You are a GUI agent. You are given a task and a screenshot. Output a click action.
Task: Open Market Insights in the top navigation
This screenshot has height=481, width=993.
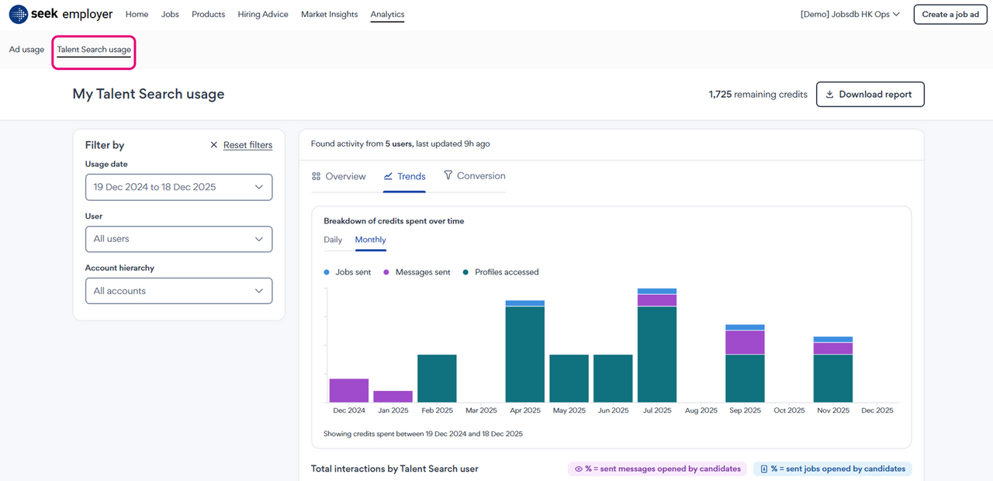pyautogui.click(x=329, y=14)
